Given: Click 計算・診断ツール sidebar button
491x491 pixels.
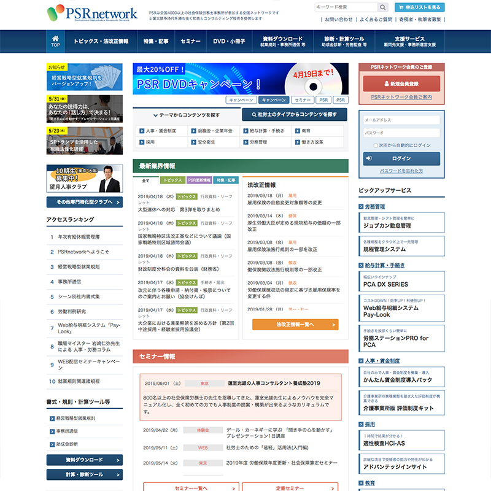Looking at the screenshot, I should [85, 474].
